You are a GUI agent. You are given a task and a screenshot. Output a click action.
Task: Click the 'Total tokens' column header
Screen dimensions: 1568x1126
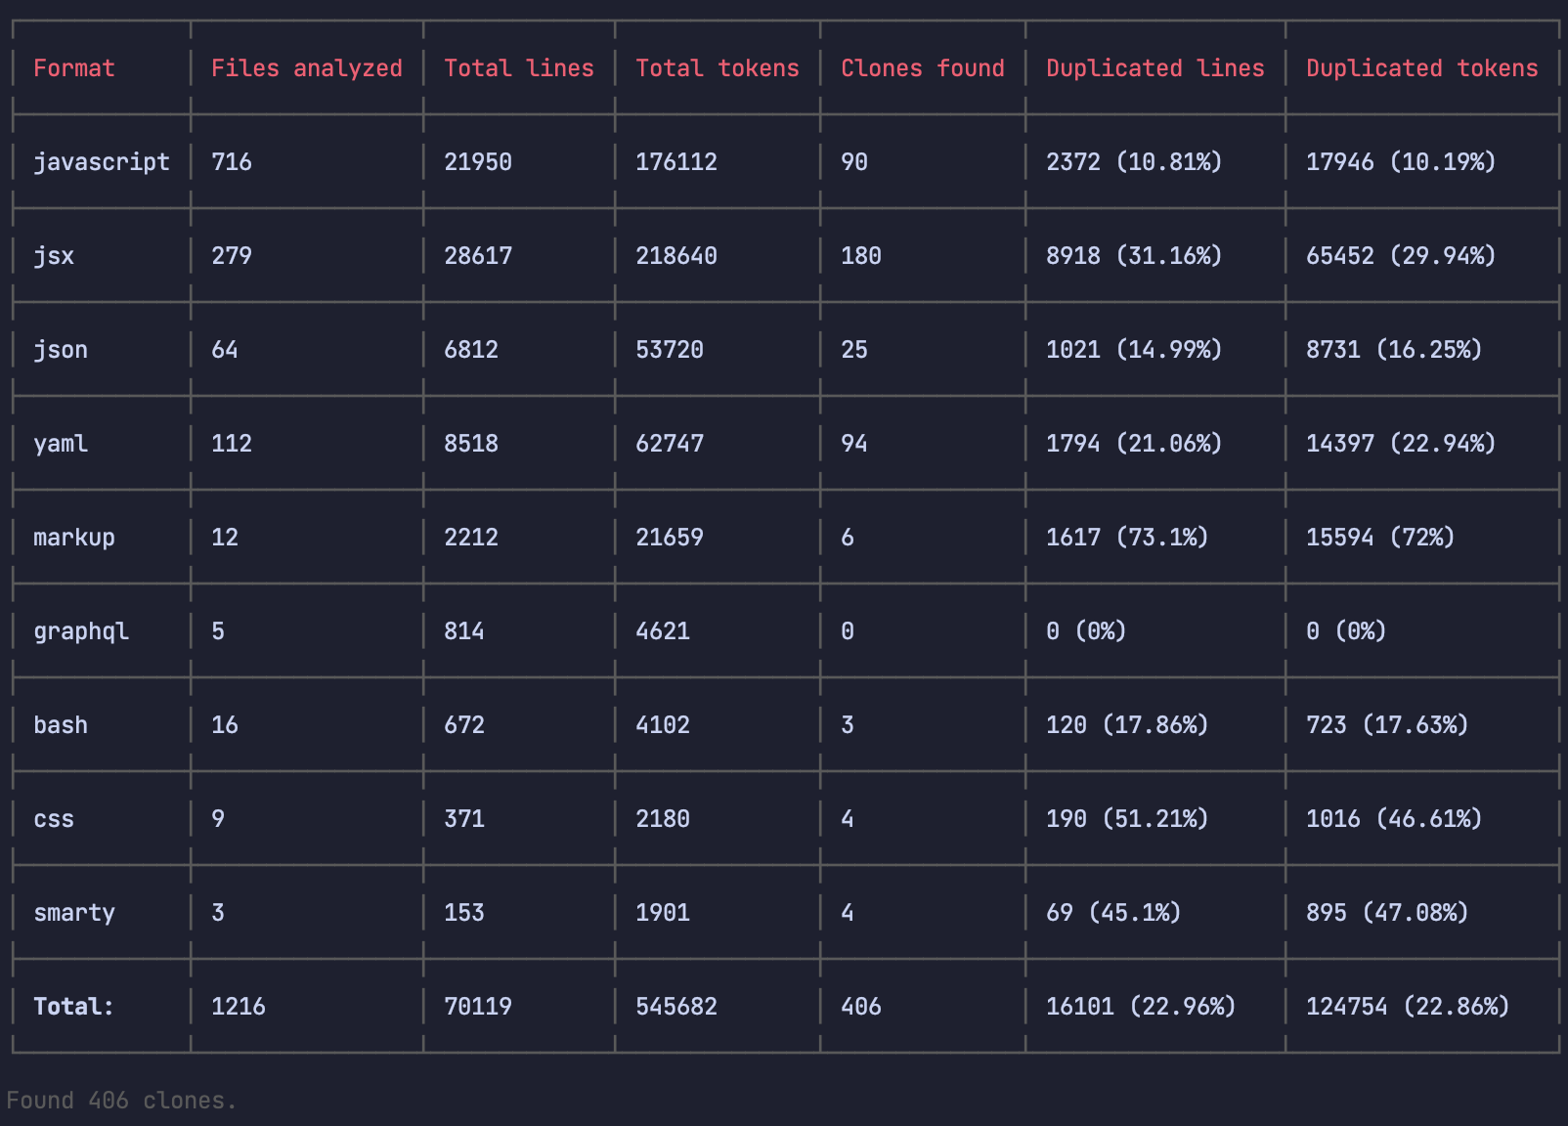(x=718, y=68)
